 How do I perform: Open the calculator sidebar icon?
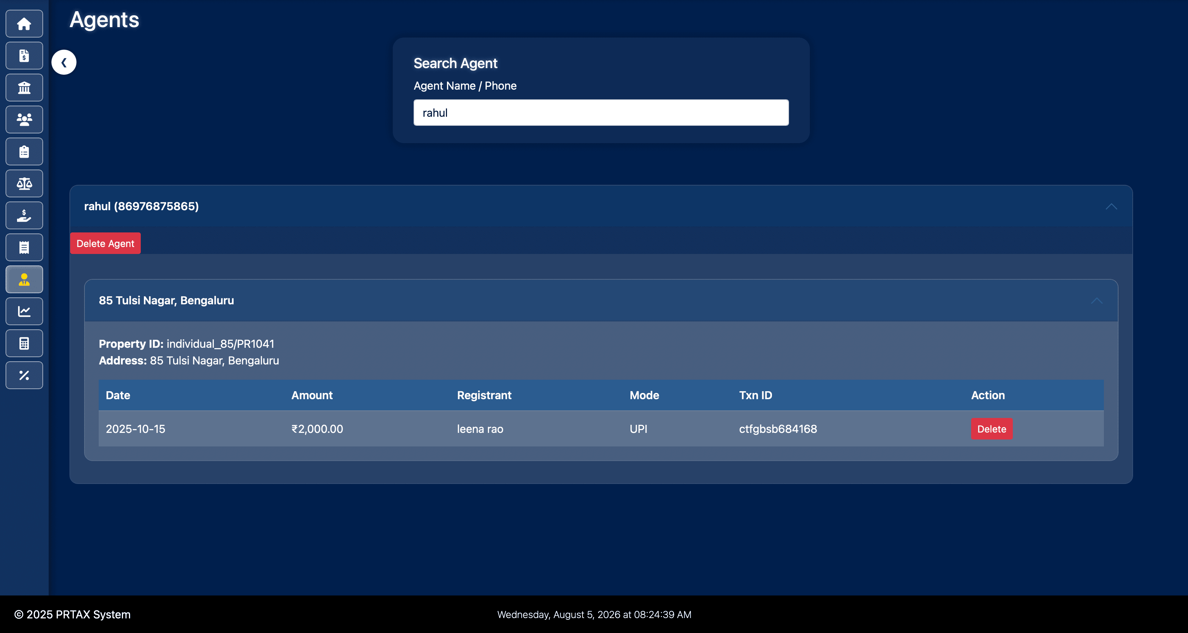(x=24, y=343)
